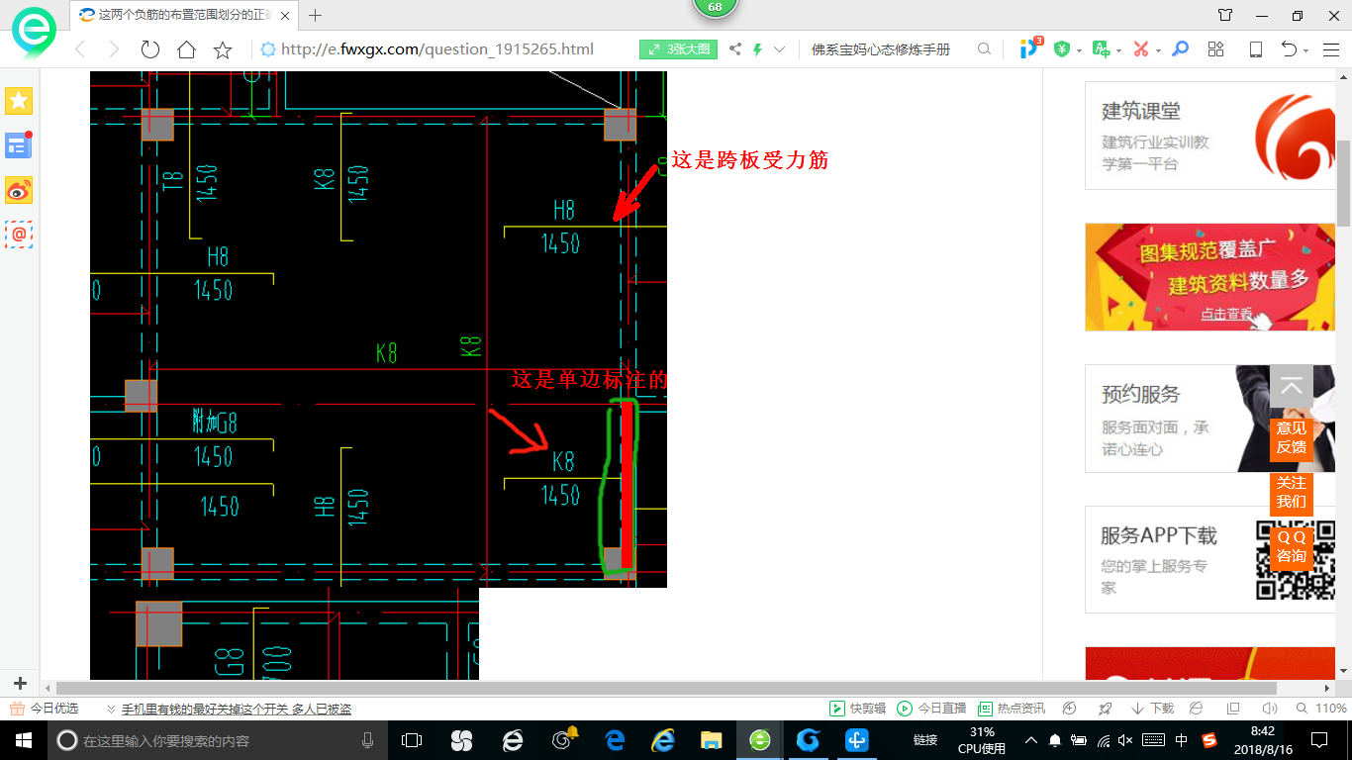This screenshot has height=760, width=1352.
Task: Add sidebar app with plus icon
Action: 20,683
